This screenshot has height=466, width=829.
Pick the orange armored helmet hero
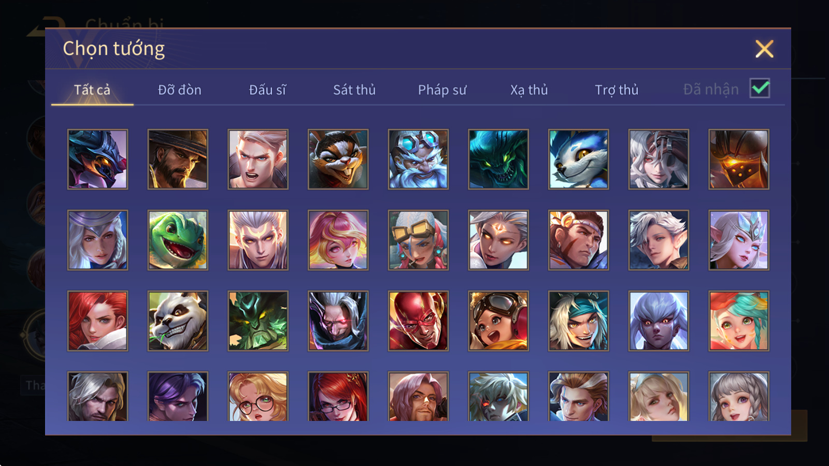click(x=739, y=159)
